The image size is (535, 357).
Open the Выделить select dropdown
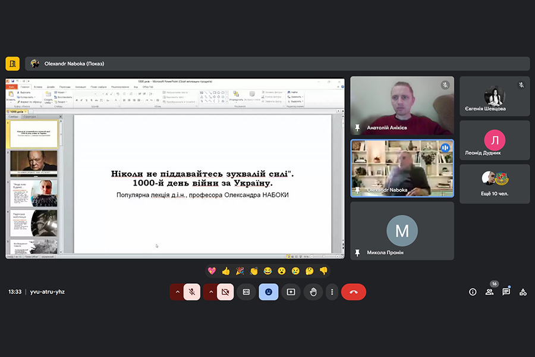pos(295,102)
